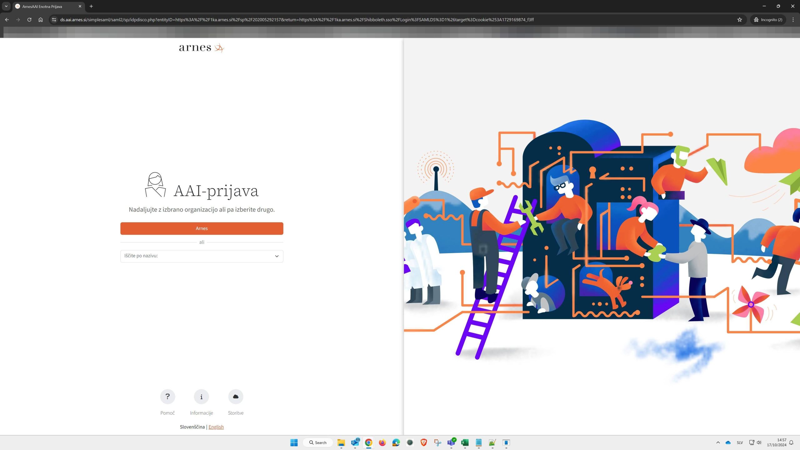Open Microsoft Teams from the taskbar

[x=451, y=442]
